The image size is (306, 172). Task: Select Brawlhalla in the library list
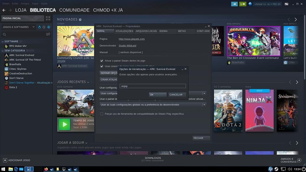15,64
